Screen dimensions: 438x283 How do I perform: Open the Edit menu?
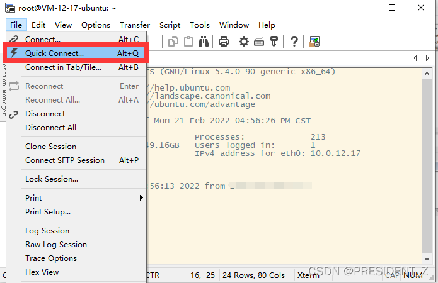(38, 25)
